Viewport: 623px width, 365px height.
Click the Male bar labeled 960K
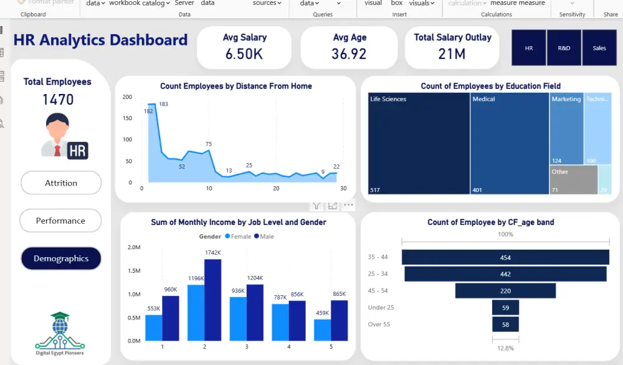(x=171, y=318)
